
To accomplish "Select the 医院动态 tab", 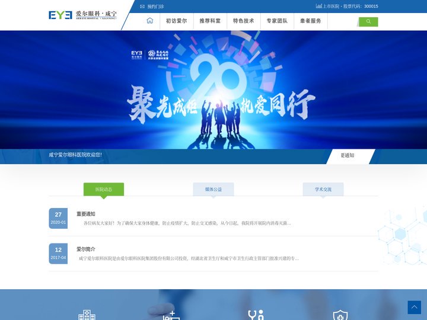I will click(x=104, y=190).
